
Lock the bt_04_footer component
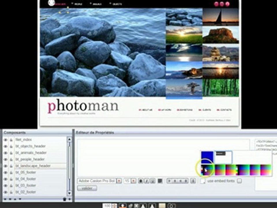(11, 179)
